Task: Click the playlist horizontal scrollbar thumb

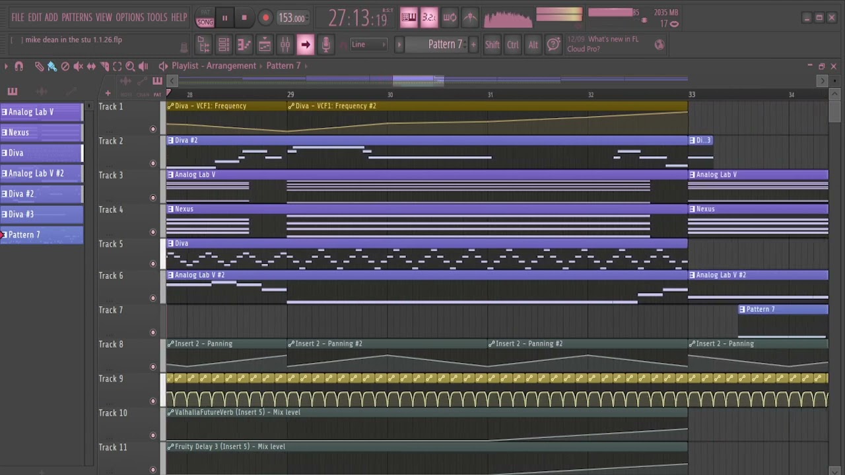Action: pyautogui.click(x=418, y=80)
